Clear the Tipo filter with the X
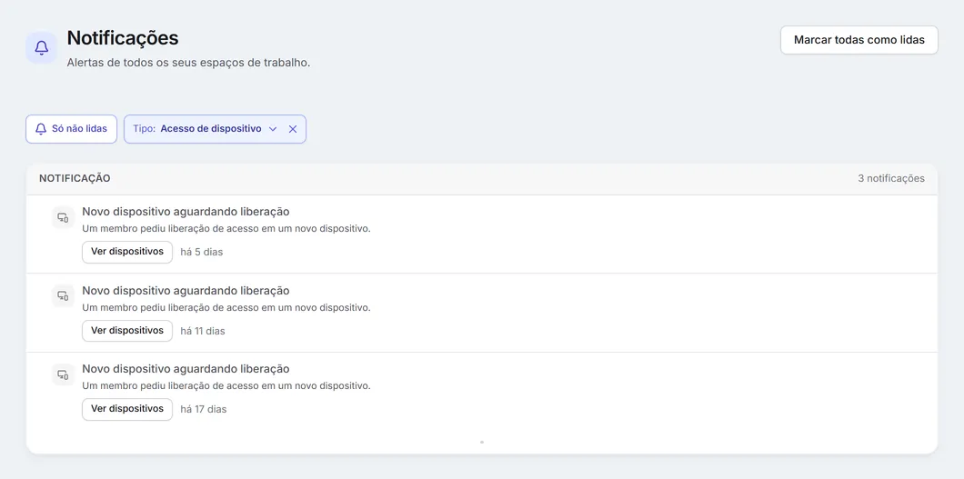964x479 pixels. pos(293,129)
